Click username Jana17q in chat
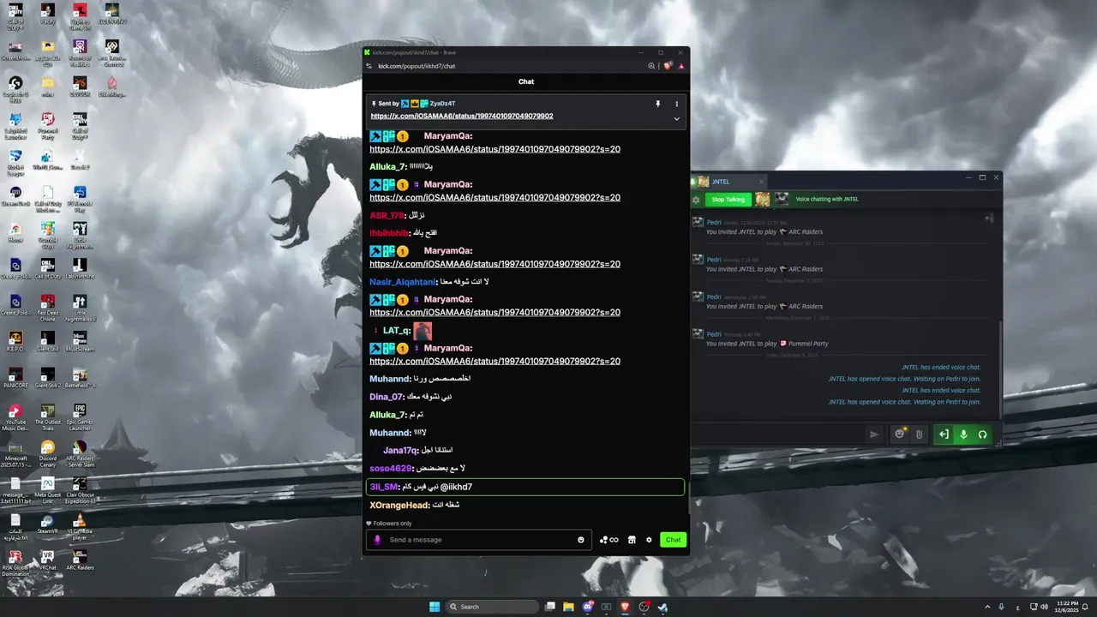The height and width of the screenshot is (617, 1097). 400,451
